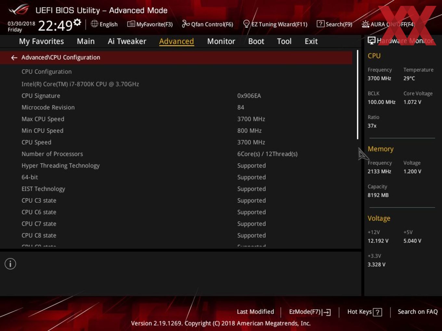This screenshot has height=331, width=442.
Task: Go back using the left arrow icon
Action: (14, 57)
